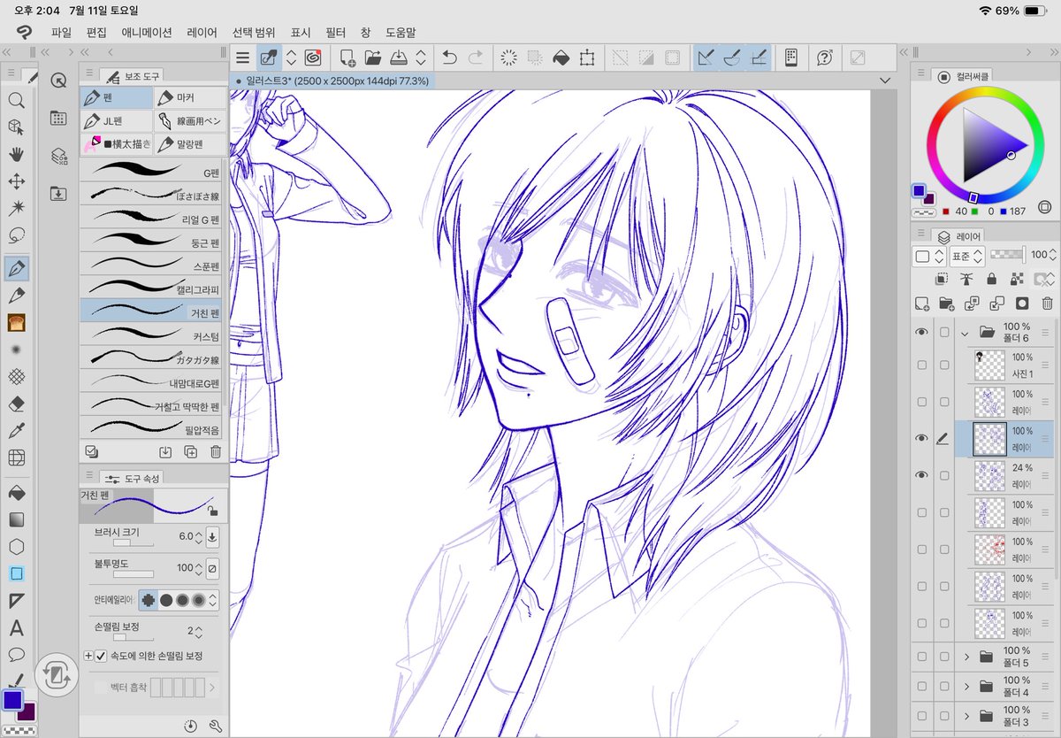Viewport: 1061px width, 738px height.
Task: Select the Move layer tool
Action: click(16, 182)
